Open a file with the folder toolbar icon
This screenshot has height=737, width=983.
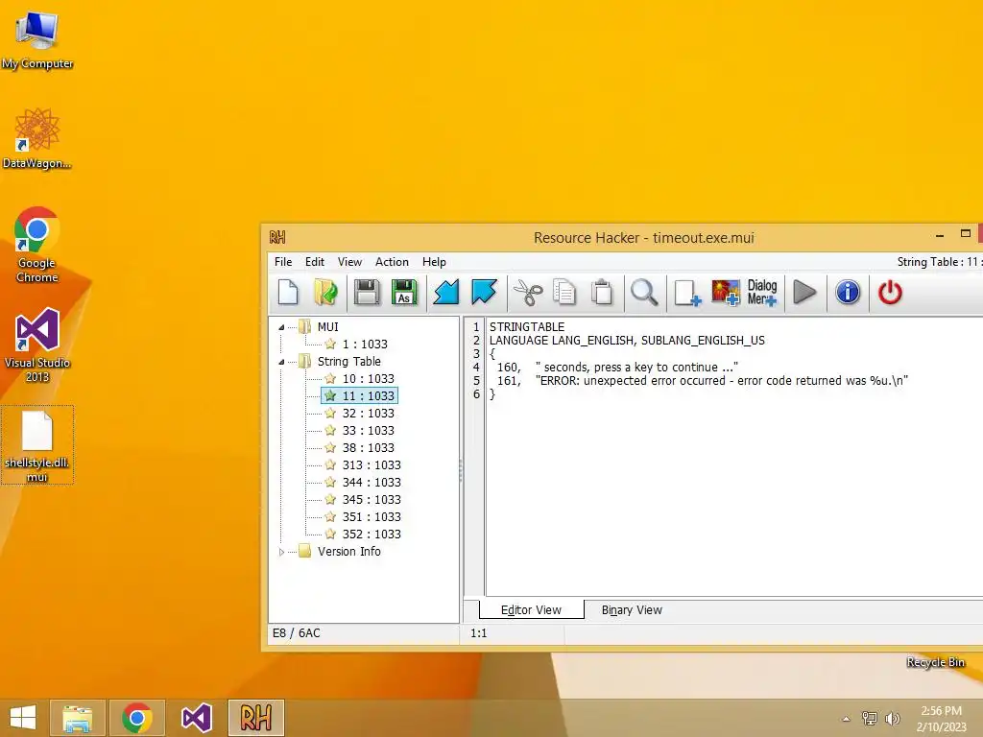click(326, 293)
